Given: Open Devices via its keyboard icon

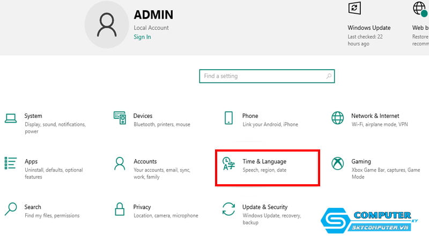Looking at the screenshot, I should click(x=120, y=118).
